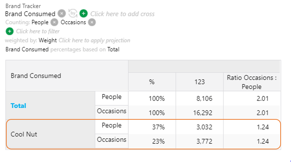Click 'Click here to filter' placeholder

click(38, 31)
